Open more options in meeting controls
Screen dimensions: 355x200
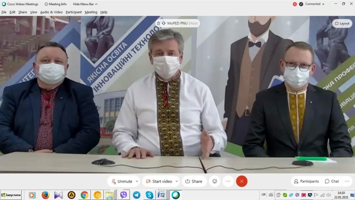tap(228, 181)
